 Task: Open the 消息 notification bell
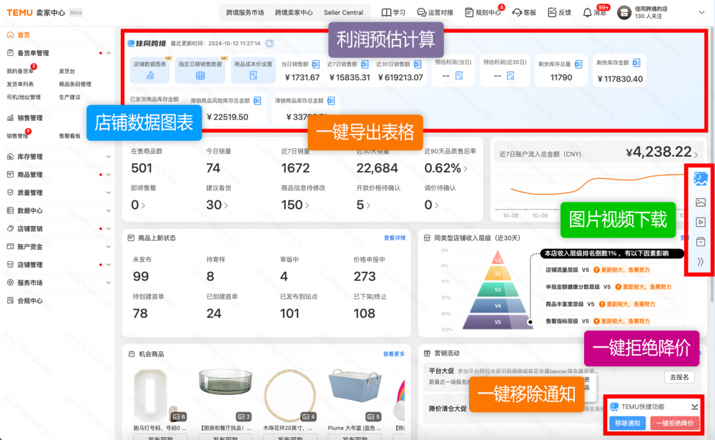pyautogui.click(x=587, y=12)
